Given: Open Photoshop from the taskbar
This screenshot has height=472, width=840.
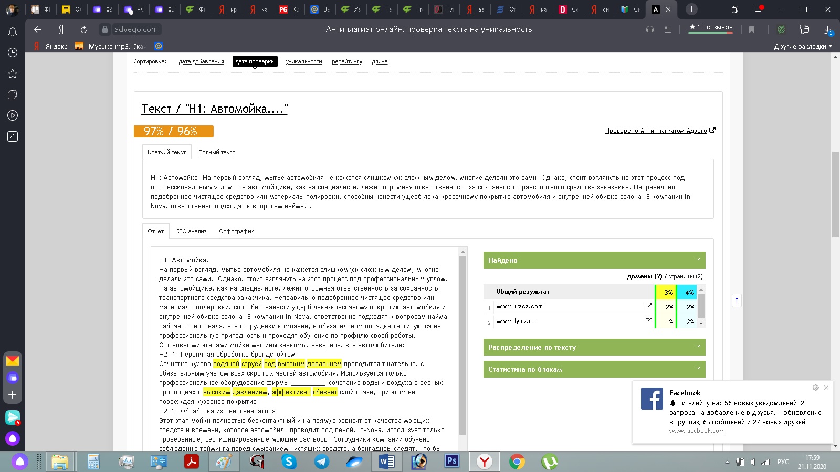Looking at the screenshot, I should [x=451, y=462].
